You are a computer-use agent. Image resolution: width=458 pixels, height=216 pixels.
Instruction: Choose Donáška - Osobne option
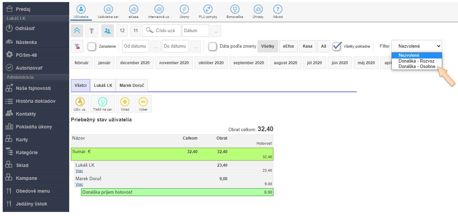[416, 67]
